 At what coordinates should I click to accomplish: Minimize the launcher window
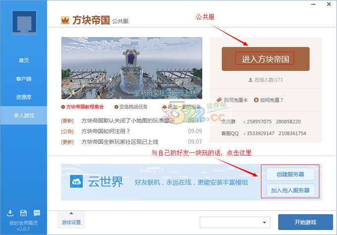tap(313, 4)
